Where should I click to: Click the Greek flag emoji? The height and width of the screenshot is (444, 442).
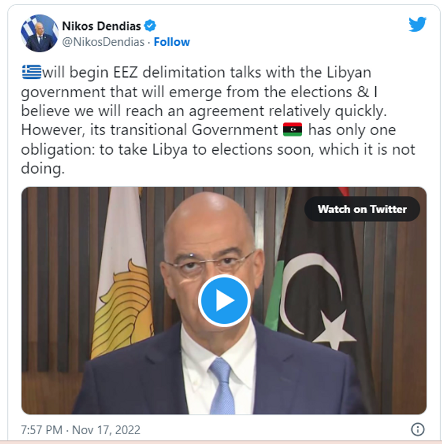coord(32,72)
